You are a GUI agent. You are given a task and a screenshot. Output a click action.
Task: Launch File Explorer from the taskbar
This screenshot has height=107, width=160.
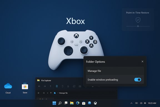point(72,103)
